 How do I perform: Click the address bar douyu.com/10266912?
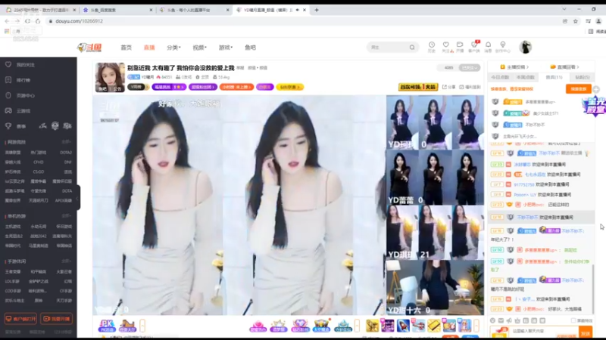[80, 21]
